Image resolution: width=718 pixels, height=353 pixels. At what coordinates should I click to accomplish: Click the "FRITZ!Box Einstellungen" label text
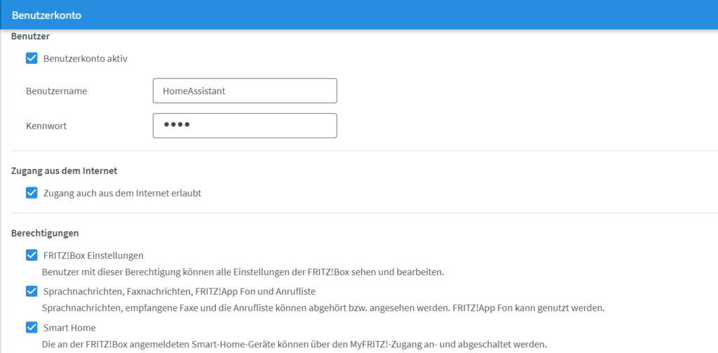[x=93, y=255]
